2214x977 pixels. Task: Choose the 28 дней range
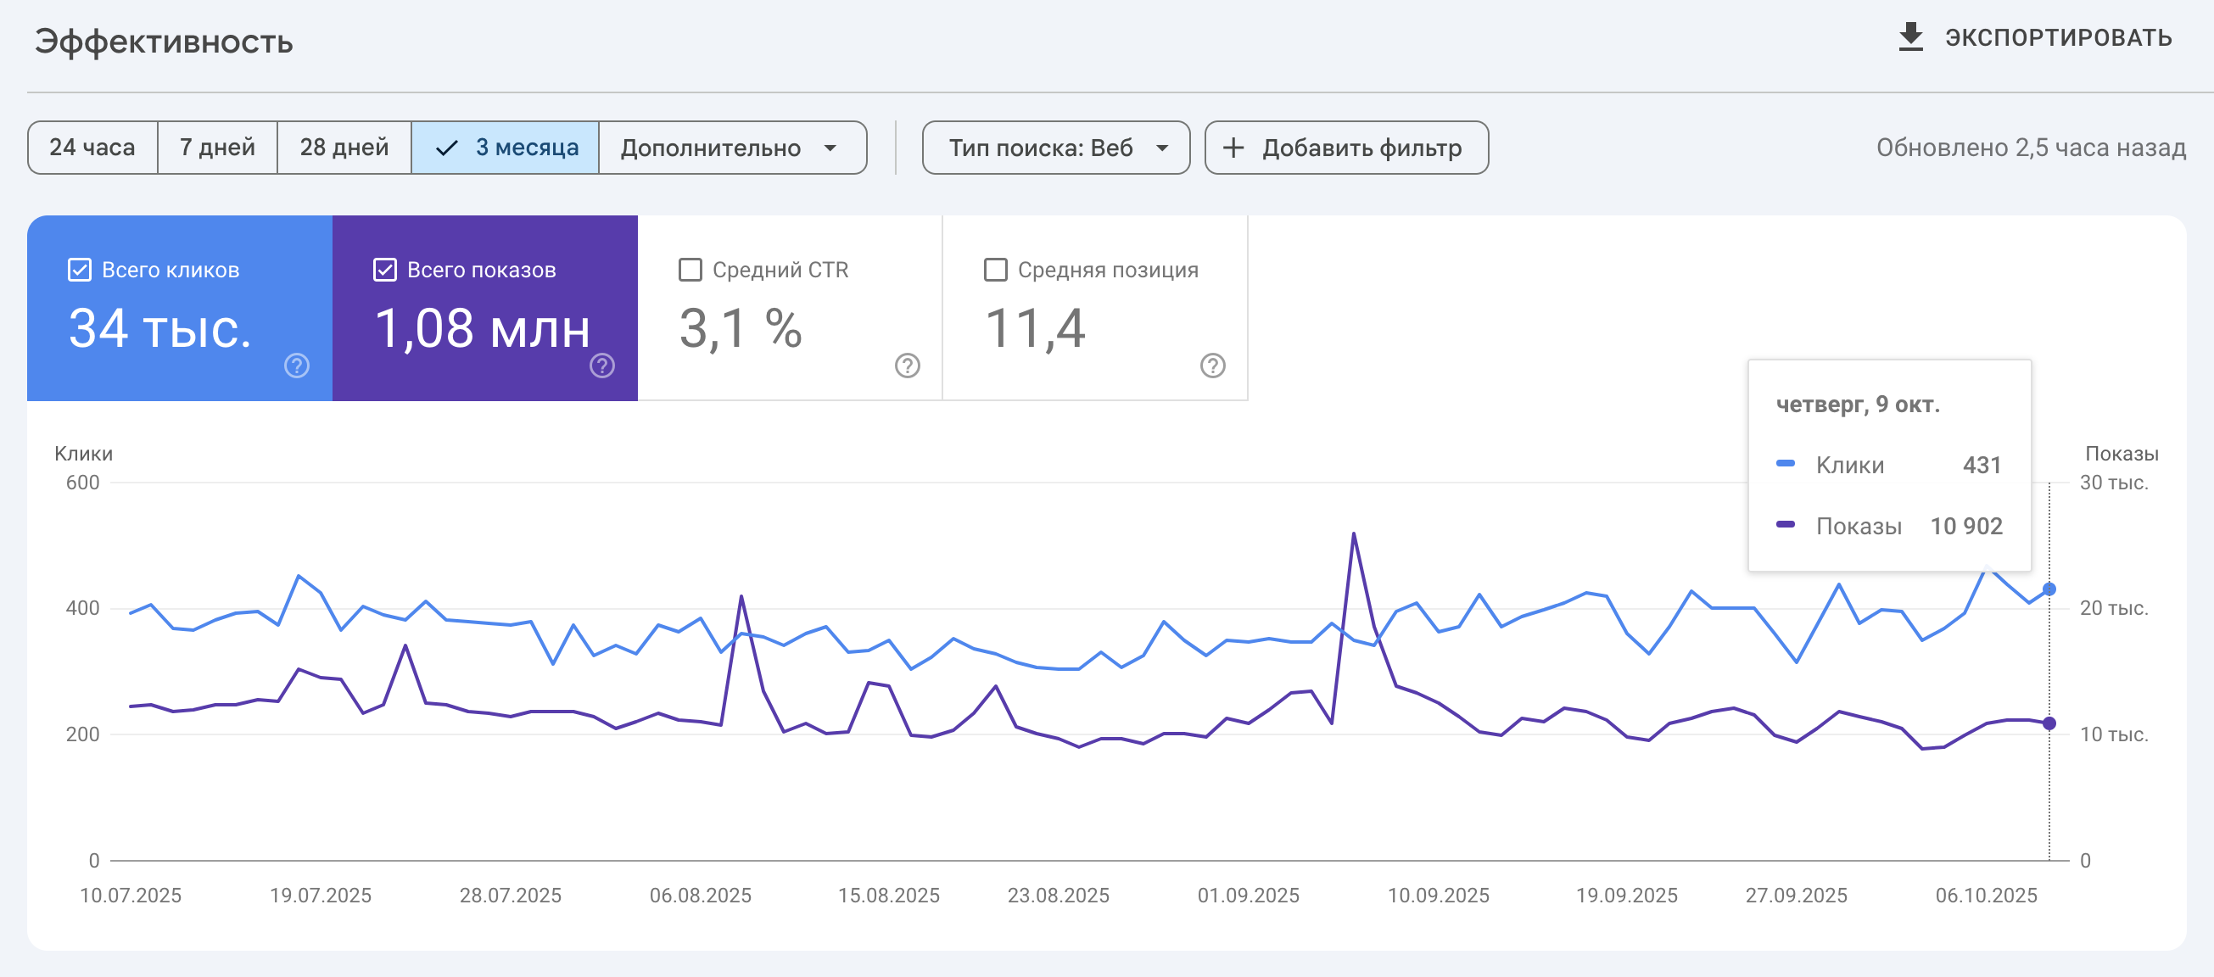tap(344, 148)
